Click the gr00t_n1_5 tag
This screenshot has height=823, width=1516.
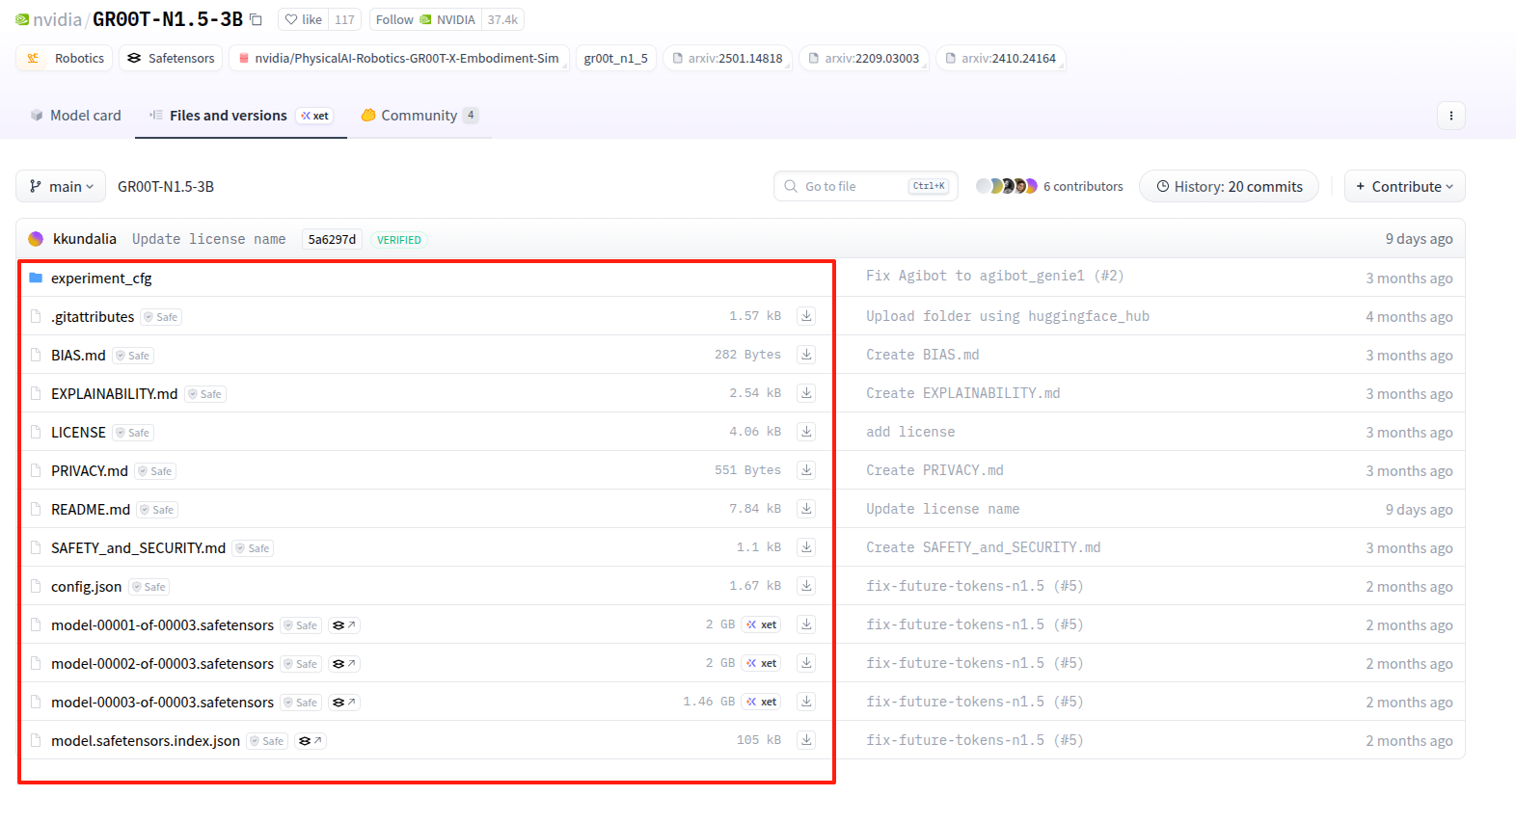click(616, 58)
